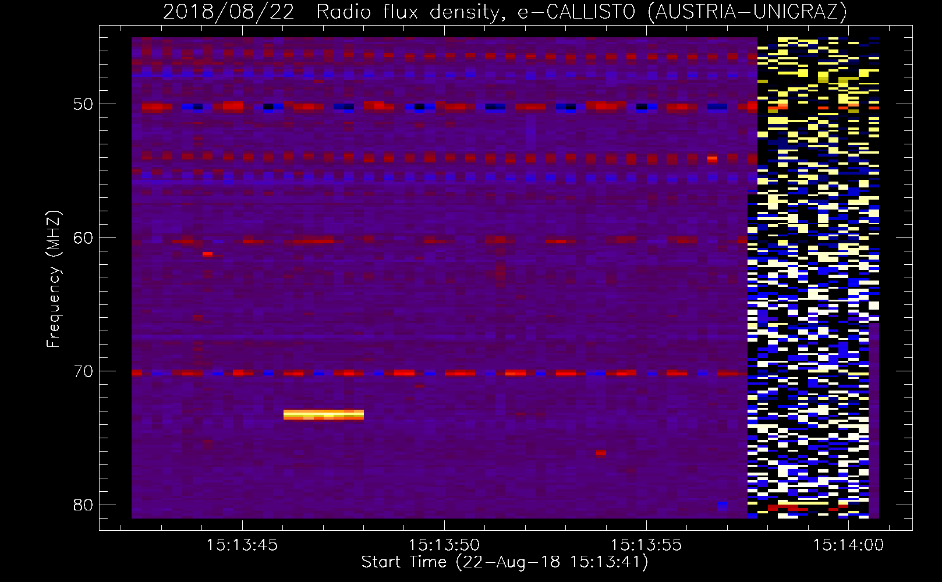Click the 15:13:45 time tick label

click(242, 545)
